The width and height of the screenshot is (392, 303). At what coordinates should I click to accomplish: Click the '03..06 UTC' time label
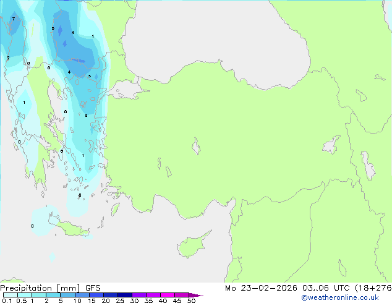pyautogui.click(x=326, y=288)
